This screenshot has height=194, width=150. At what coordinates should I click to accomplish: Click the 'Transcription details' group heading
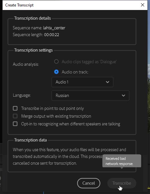coord(33,18)
